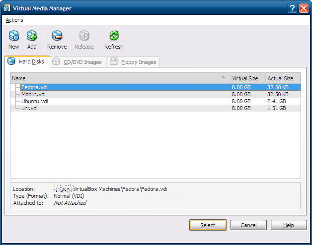Switch to the CD/DVD Images tab
This screenshot has width=312, height=245.
(78, 62)
